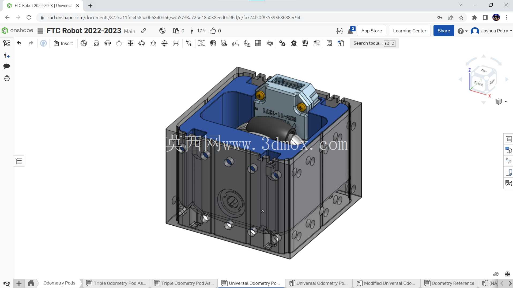Select the Revolute mate tool

click(x=108, y=43)
